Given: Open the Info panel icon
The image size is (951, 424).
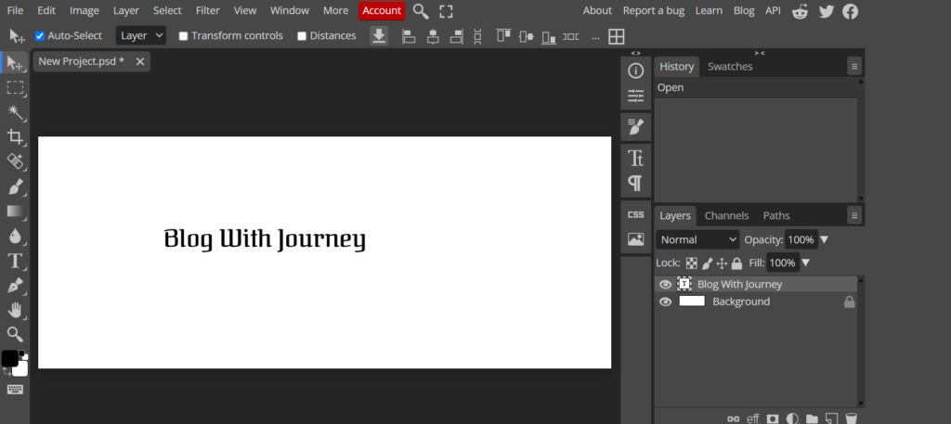Looking at the screenshot, I should coord(635,71).
